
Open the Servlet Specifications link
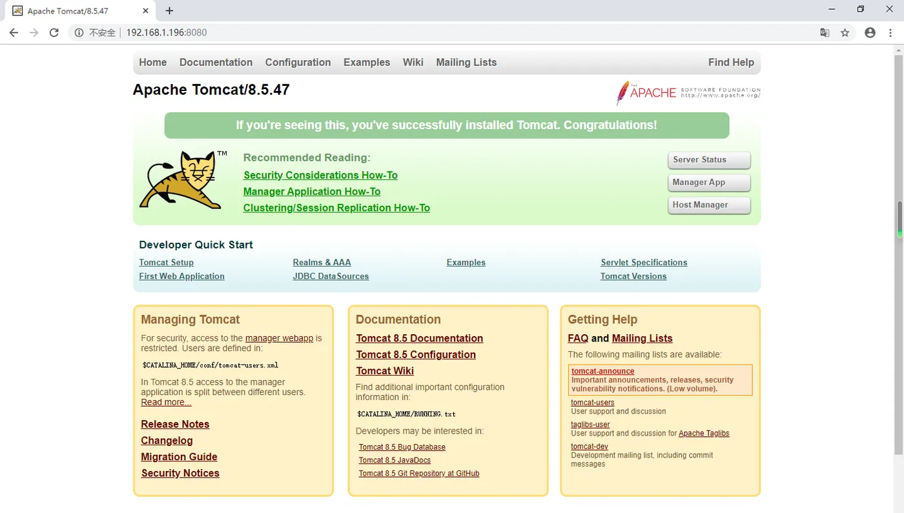pyautogui.click(x=644, y=263)
